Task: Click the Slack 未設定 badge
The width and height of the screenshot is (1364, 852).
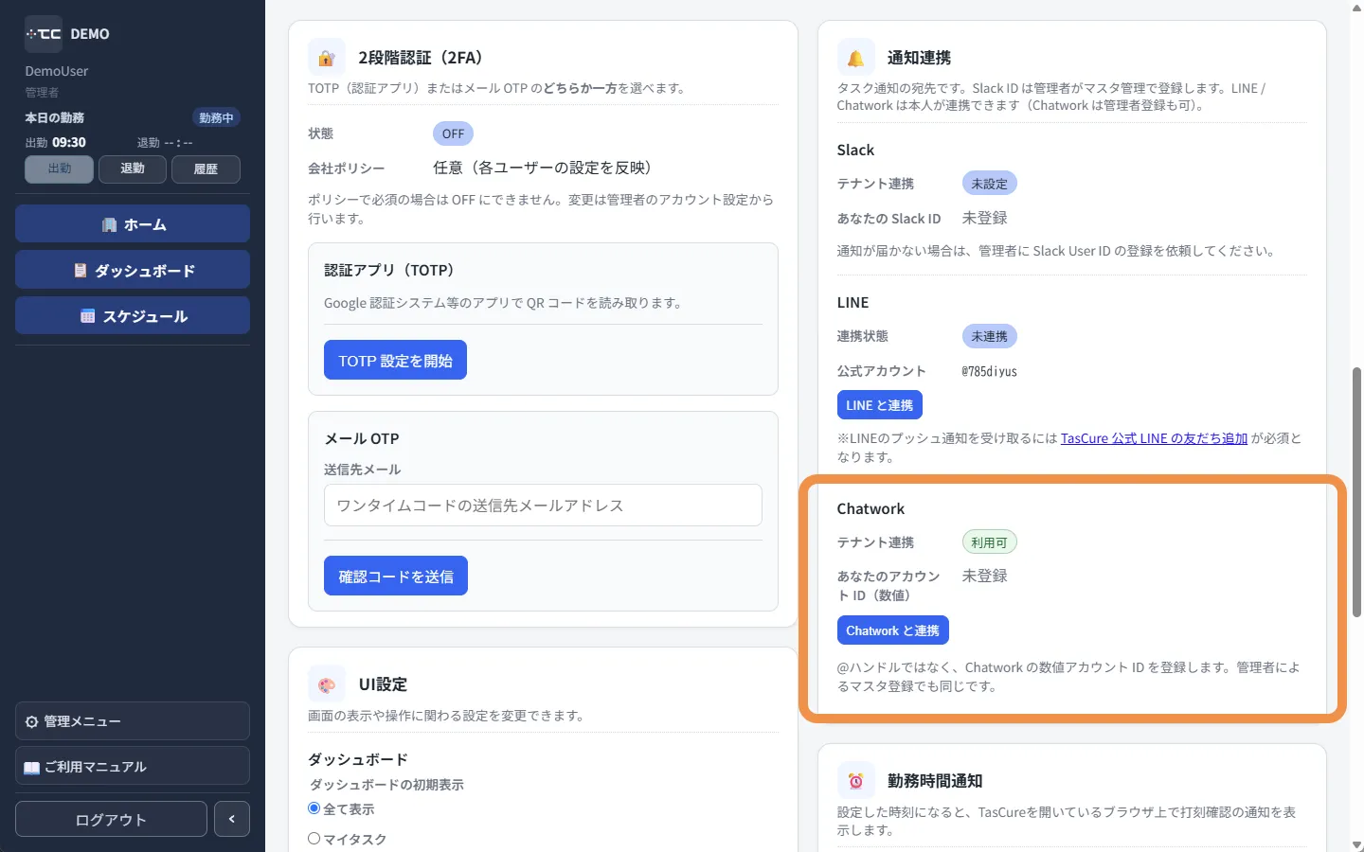Action: tap(989, 184)
